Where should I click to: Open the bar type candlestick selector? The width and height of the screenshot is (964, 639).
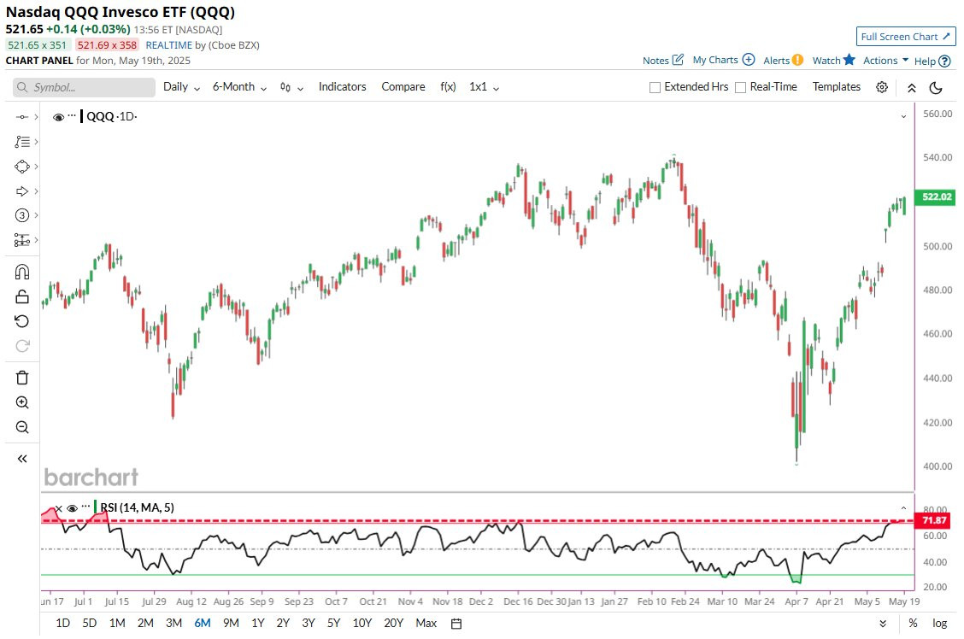click(x=291, y=87)
